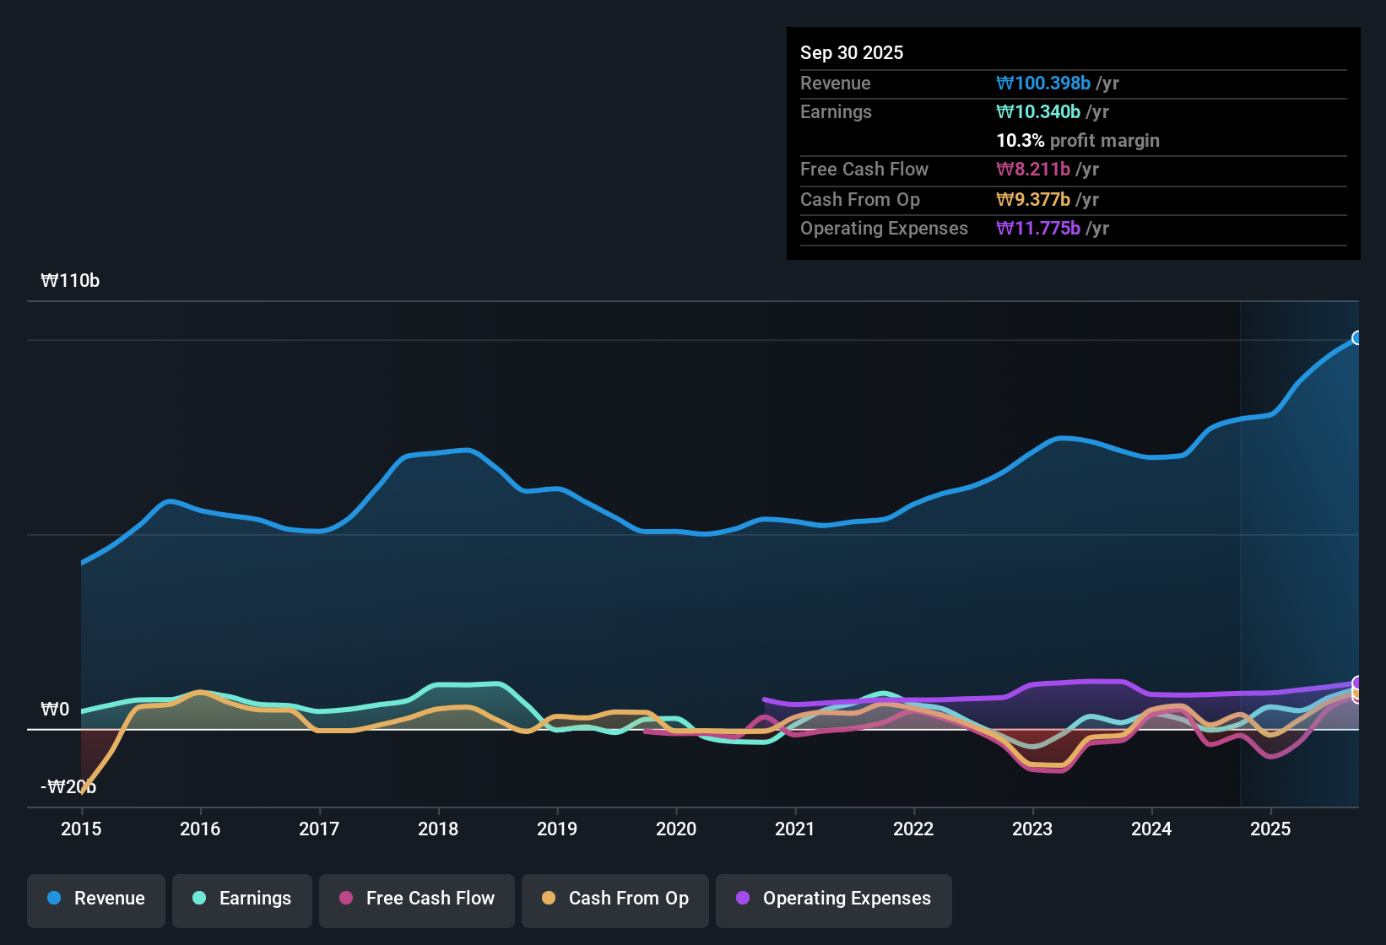This screenshot has width=1386, height=945.
Task: Toggle the Revenue series visibility
Action: pyautogui.click(x=95, y=899)
